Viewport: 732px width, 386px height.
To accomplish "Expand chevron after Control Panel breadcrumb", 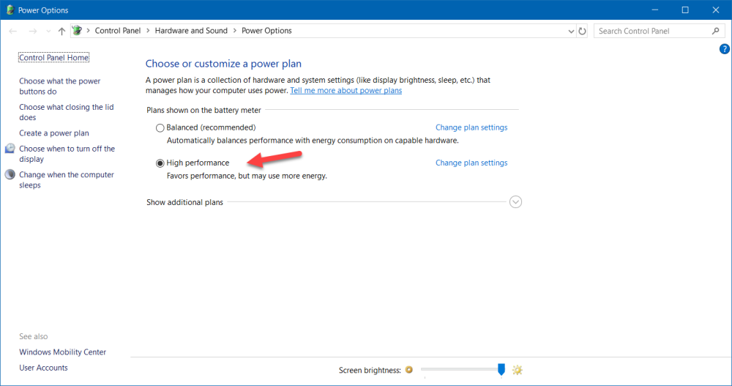I will click(x=148, y=31).
